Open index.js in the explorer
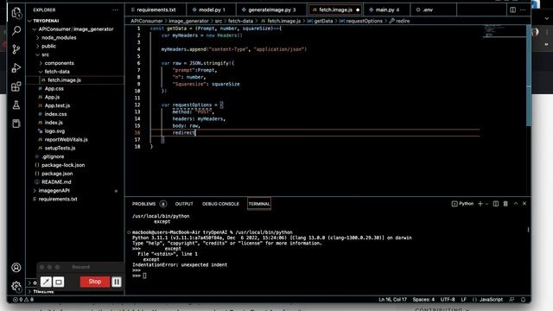 [54, 123]
